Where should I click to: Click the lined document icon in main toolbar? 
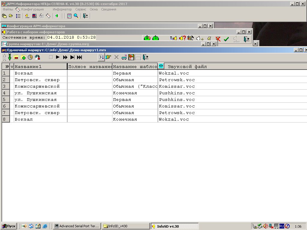[x=69, y=16]
